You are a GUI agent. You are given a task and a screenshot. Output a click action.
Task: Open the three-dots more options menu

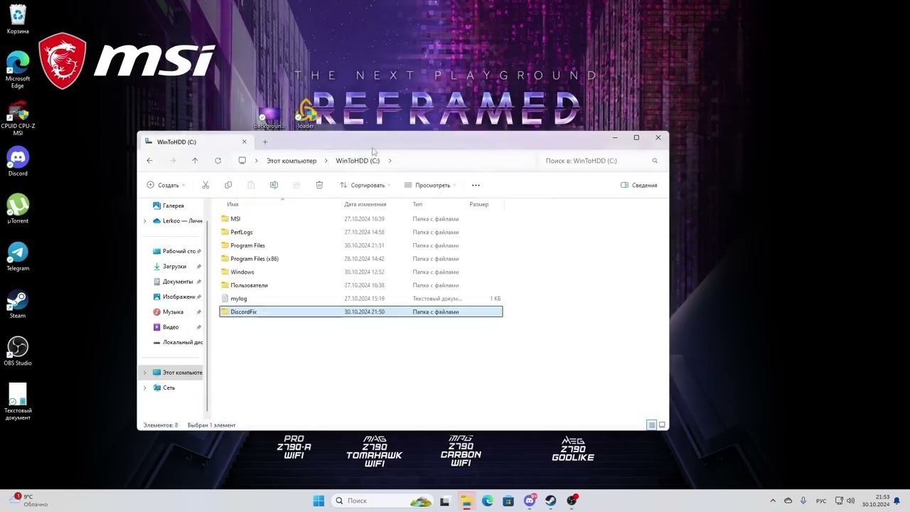tap(476, 185)
